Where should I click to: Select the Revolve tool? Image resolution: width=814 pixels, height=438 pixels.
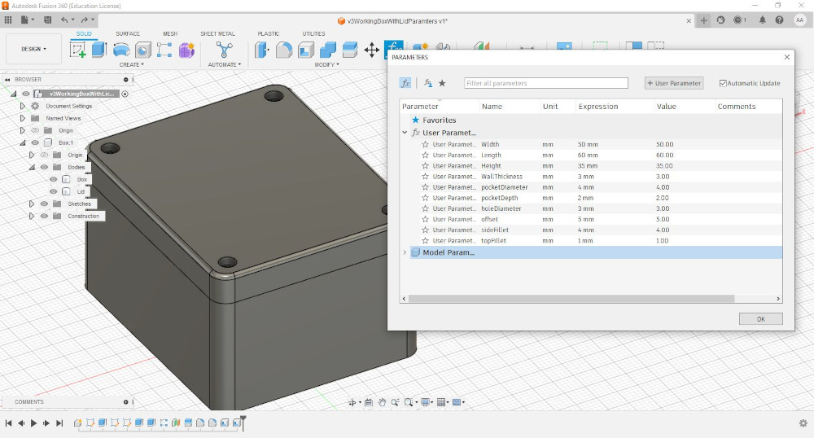click(x=121, y=50)
